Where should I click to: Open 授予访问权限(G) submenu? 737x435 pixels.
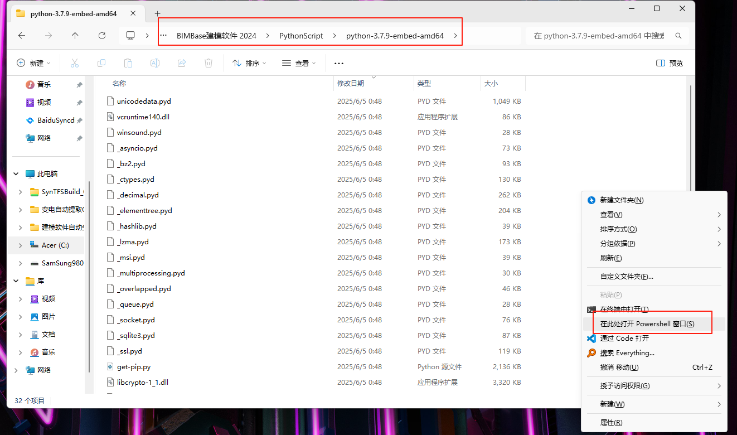coord(654,386)
